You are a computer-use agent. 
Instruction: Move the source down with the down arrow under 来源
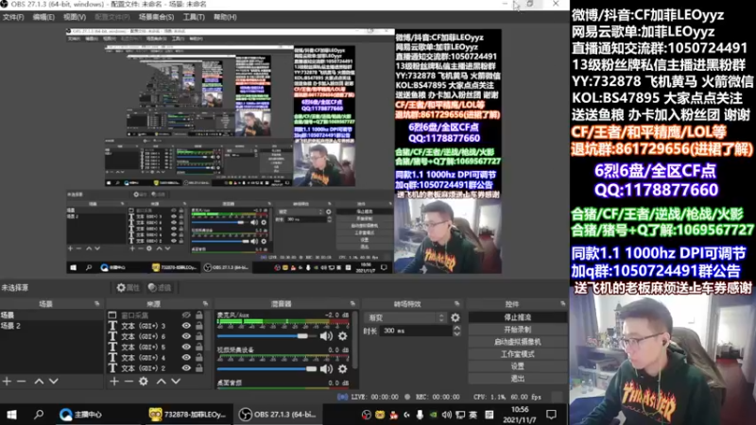[176, 382]
